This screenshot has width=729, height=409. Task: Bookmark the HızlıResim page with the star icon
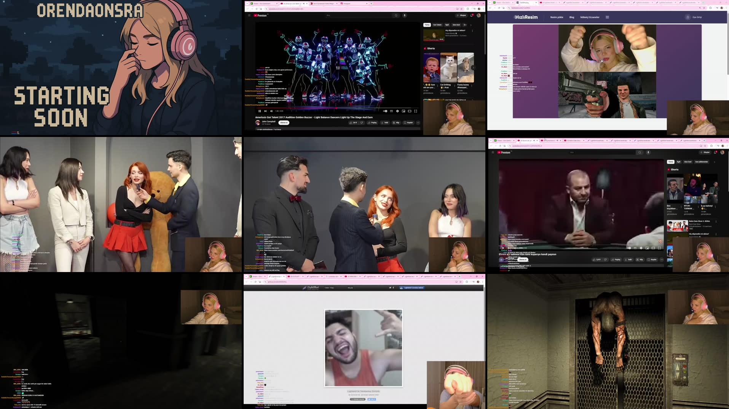[x=705, y=8]
